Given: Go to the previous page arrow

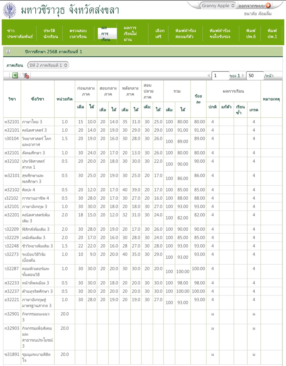Looking at the screenshot, I should (x=208, y=76).
